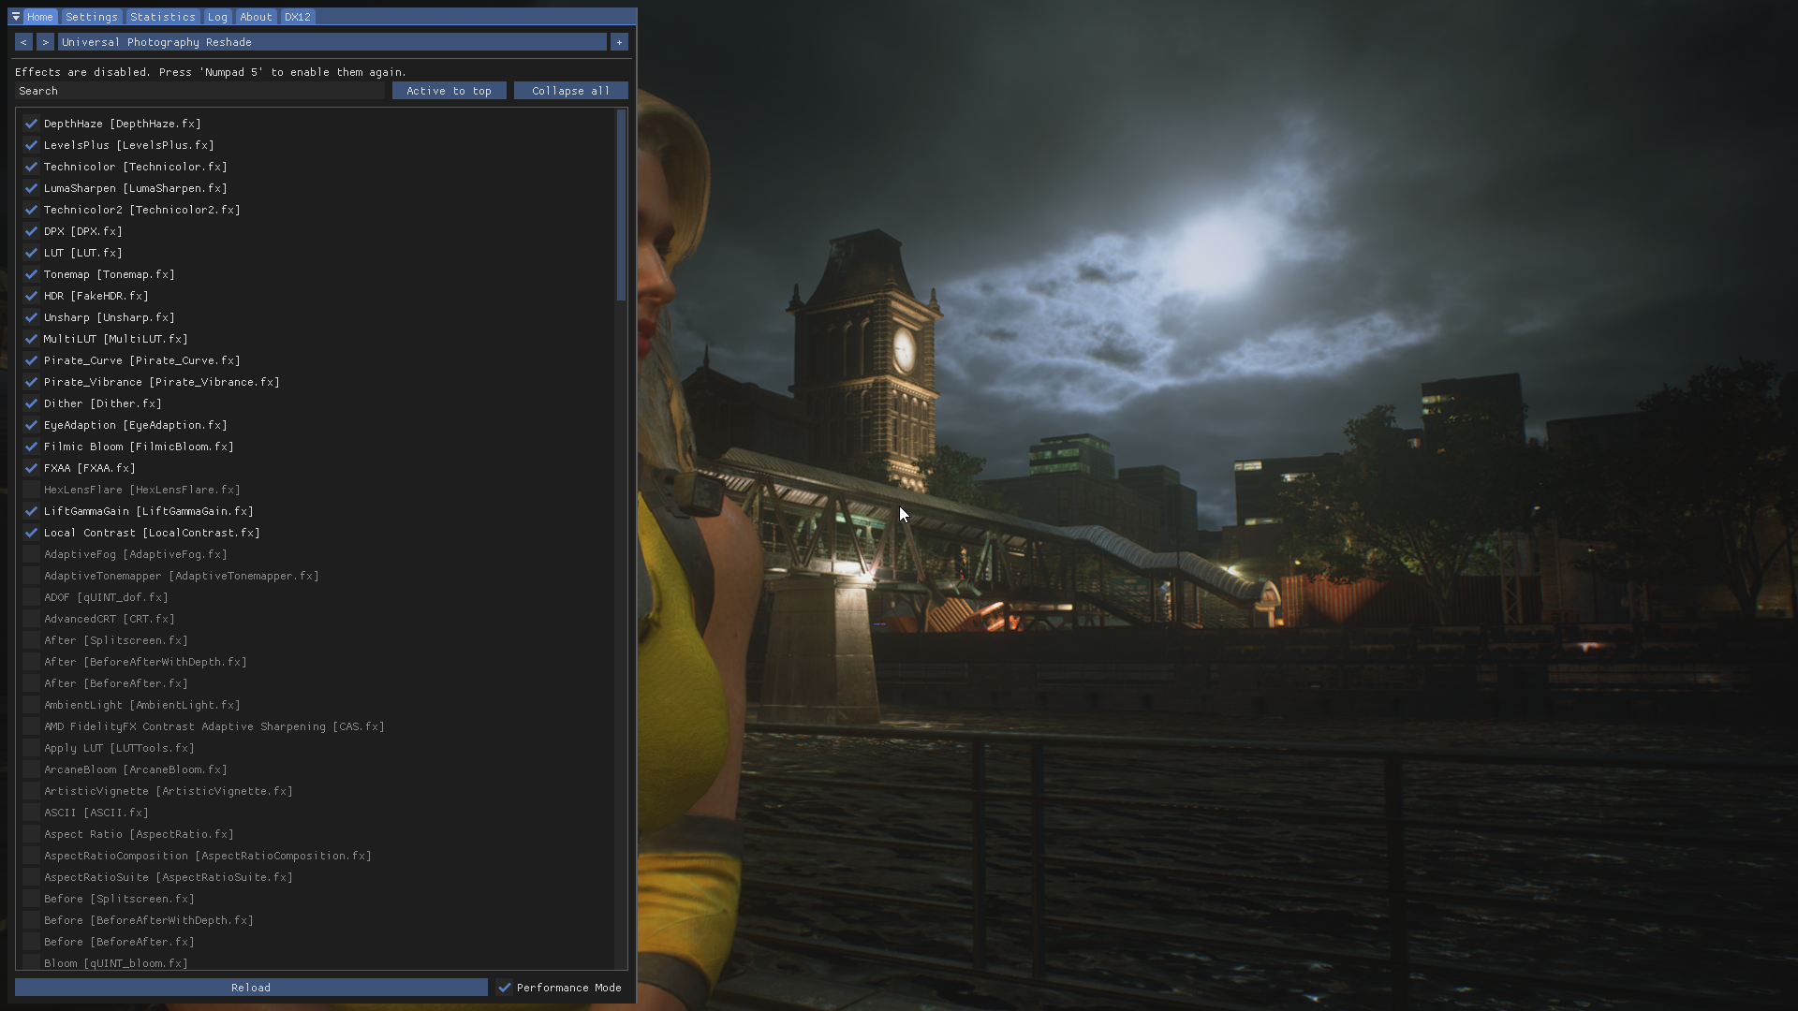Check the AmbientLight effect

pyautogui.click(x=31, y=705)
